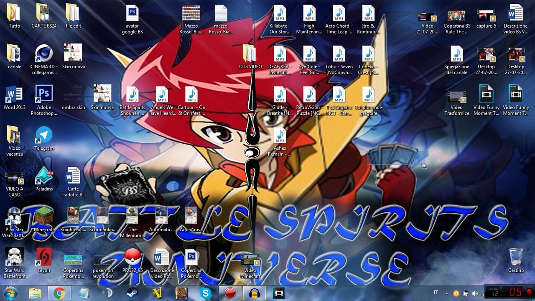
Task: Open the 'Descrizione video Po...' Word document
Action: (161, 258)
